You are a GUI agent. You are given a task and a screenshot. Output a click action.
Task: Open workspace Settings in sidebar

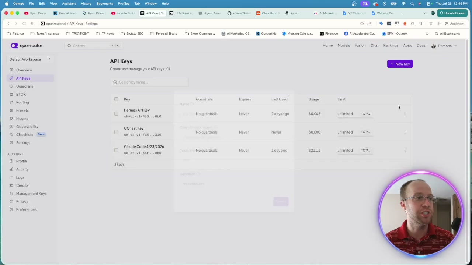tap(23, 143)
